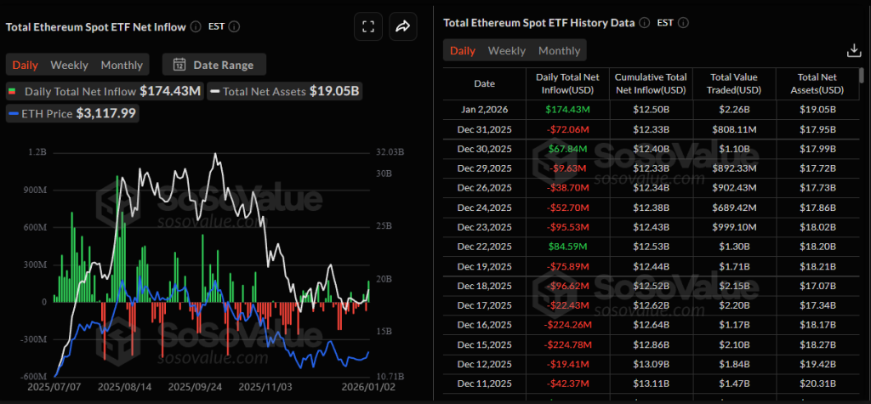Click the share arrow icon
This screenshot has width=871, height=404.
(x=403, y=26)
